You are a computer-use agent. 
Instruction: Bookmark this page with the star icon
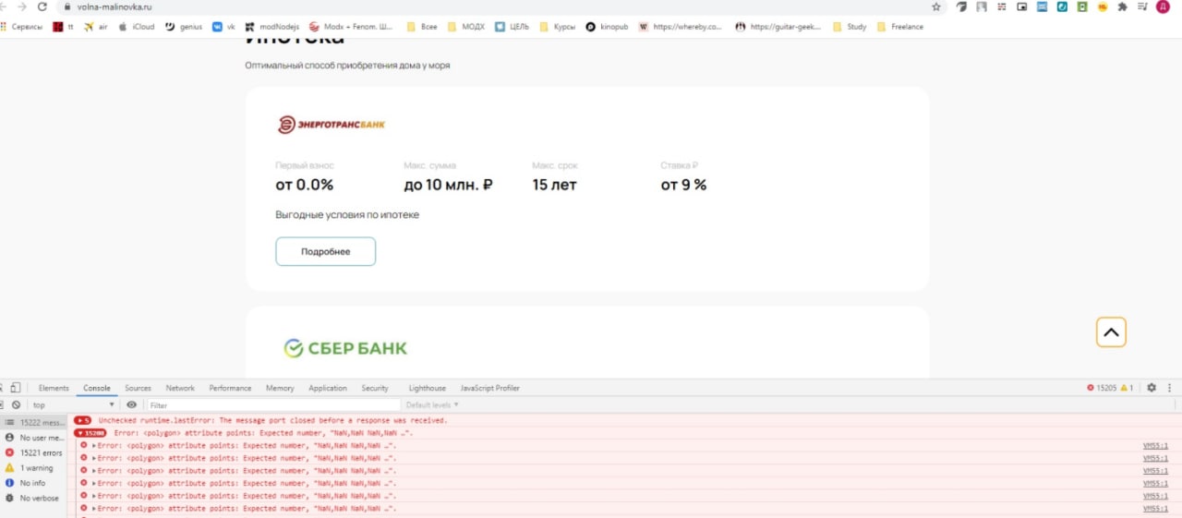[x=936, y=6]
